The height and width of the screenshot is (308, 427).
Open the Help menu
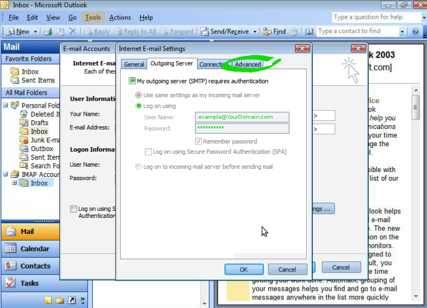coord(146,17)
